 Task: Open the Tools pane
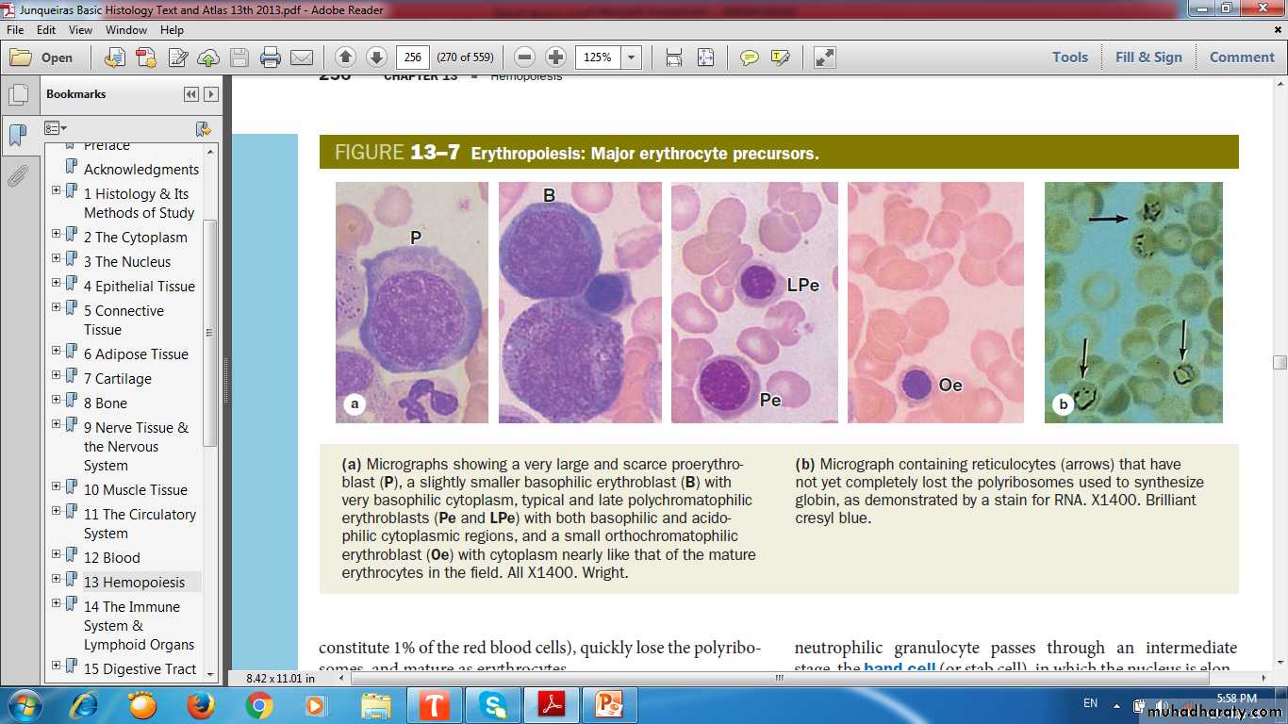(1069, 58)
